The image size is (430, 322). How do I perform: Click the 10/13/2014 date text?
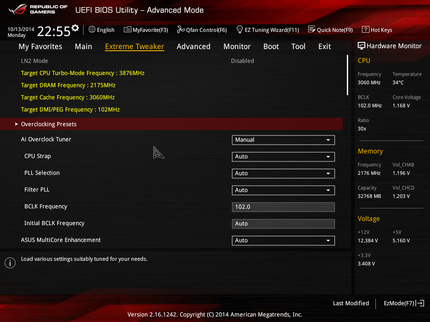[21, 29]
